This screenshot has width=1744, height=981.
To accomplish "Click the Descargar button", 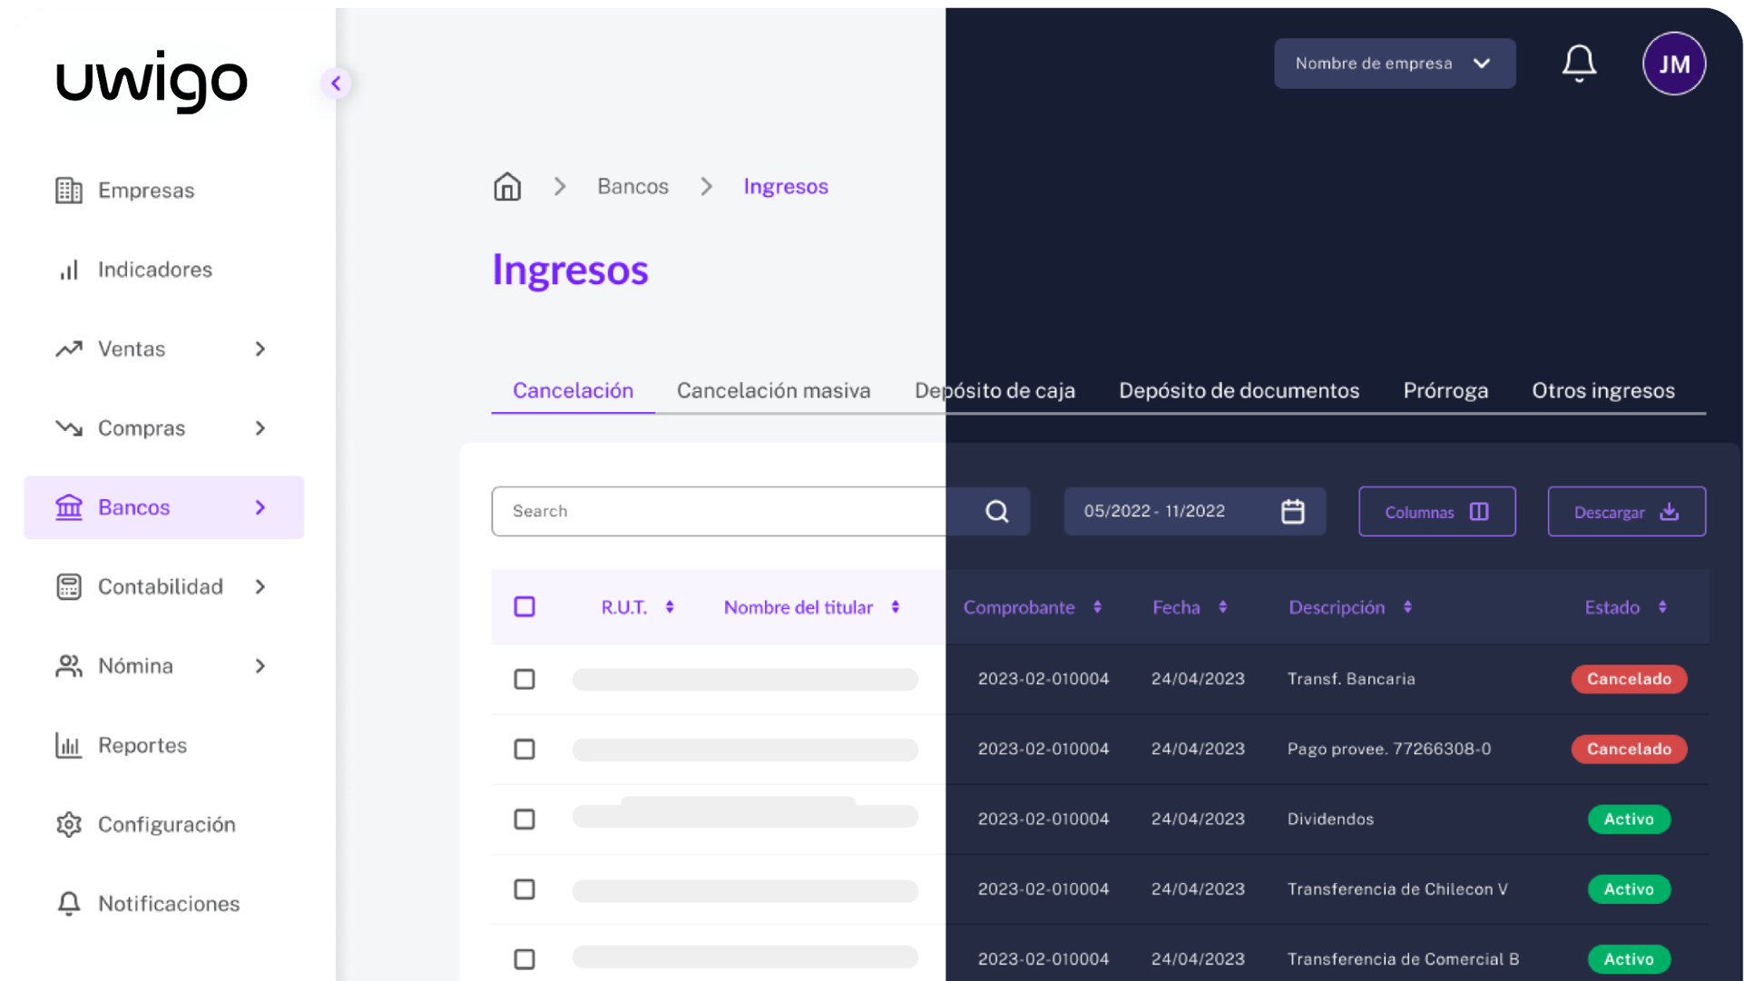I will click(1625, 512).
